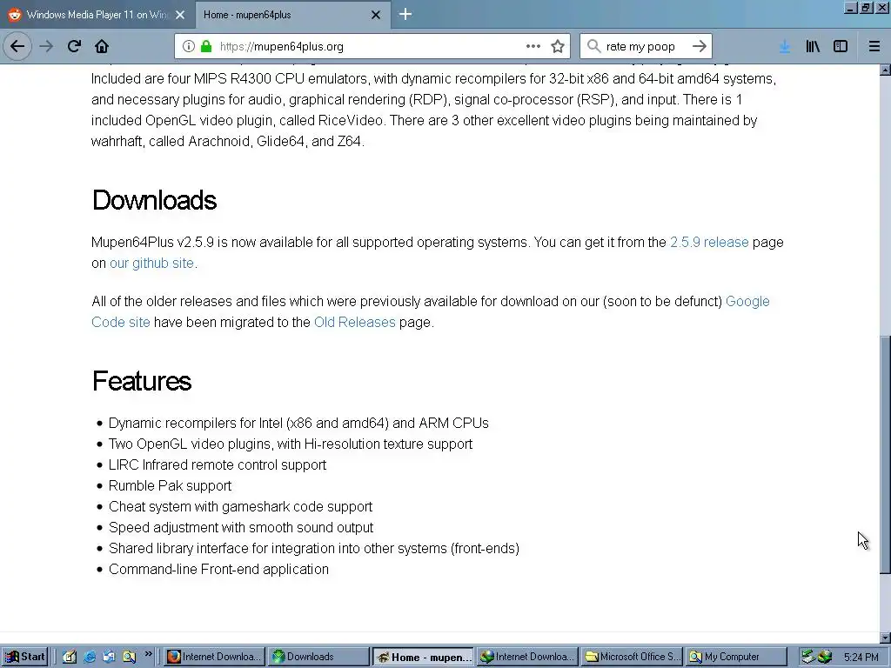Viewport: 891px width, 668px height.
Task: Open the Firefox hamburger menu
Action: 874,46
